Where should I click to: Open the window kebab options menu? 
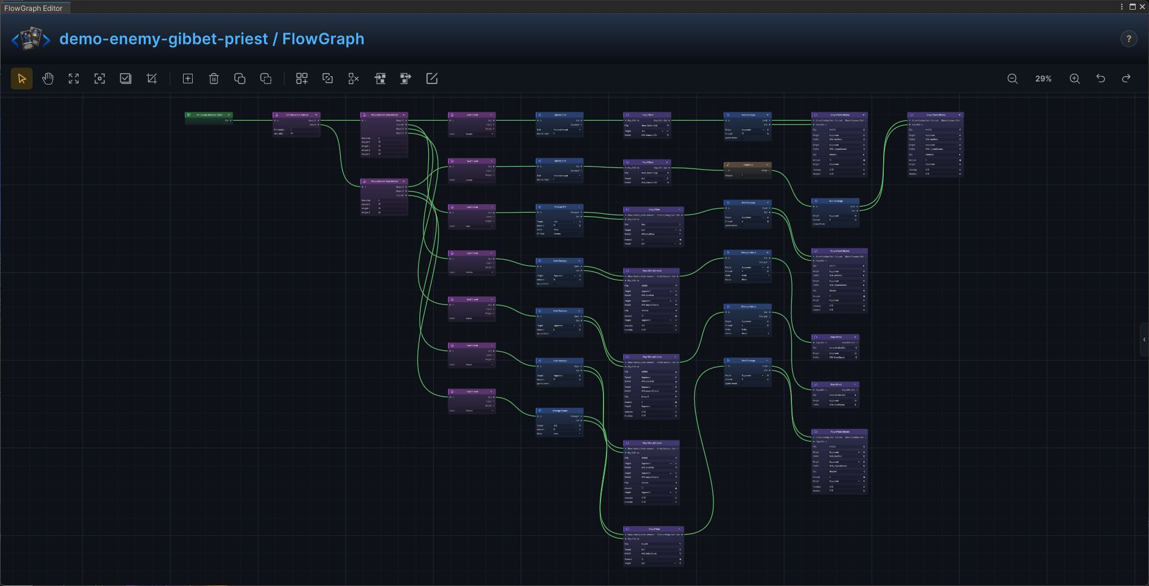[1122, 7]
